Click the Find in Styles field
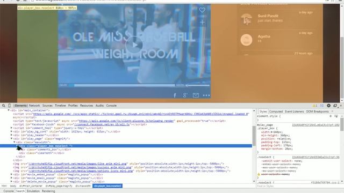 [298, 186]
